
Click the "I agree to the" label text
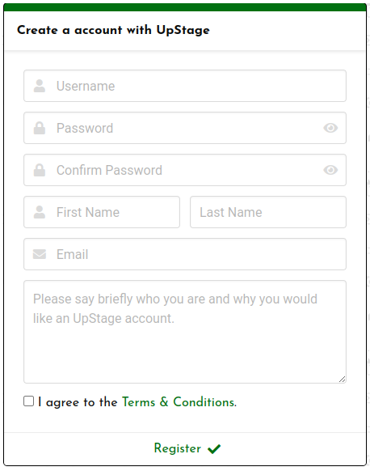78,402
